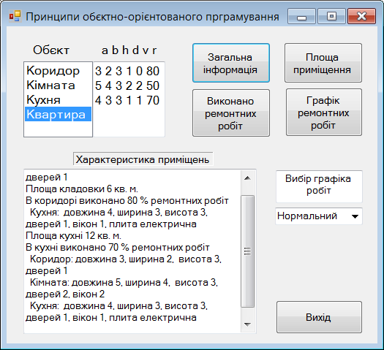Maximize the window

click(x=331, y=16)
